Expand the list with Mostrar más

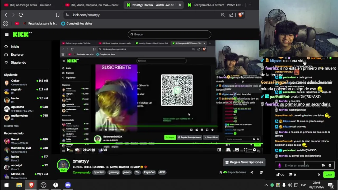coord(11,126)
